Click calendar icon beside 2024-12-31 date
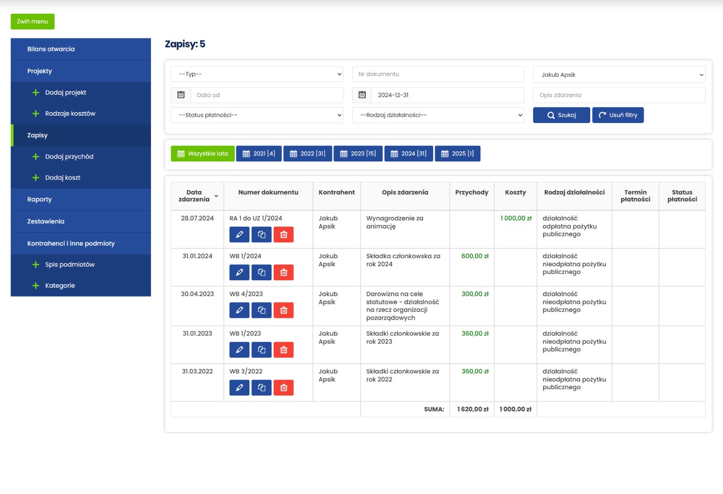The width and height of the screenshot is (723, 494). pos(362,95)
